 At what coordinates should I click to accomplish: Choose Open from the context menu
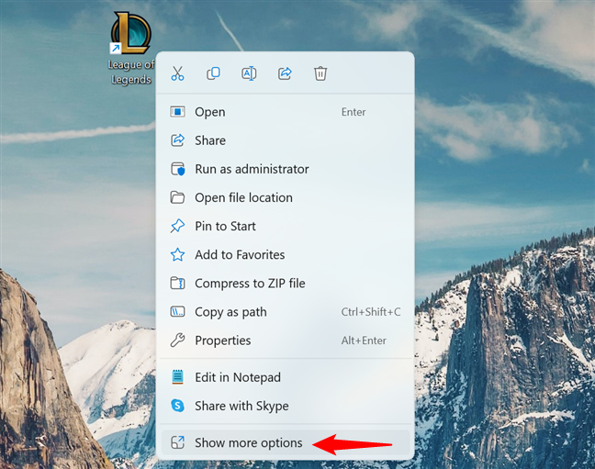point(285,112)
